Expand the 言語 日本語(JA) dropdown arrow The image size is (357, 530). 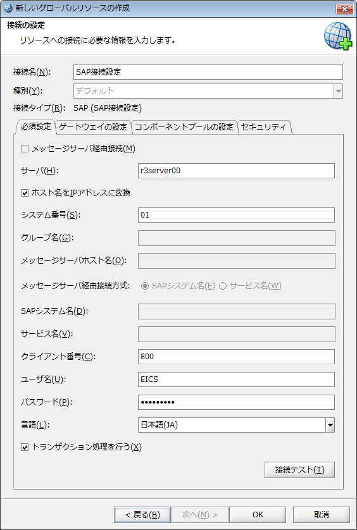point(330,425)
